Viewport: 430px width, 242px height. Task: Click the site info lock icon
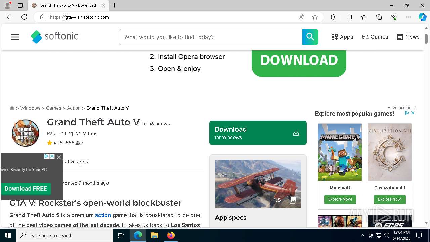point(42,17)
